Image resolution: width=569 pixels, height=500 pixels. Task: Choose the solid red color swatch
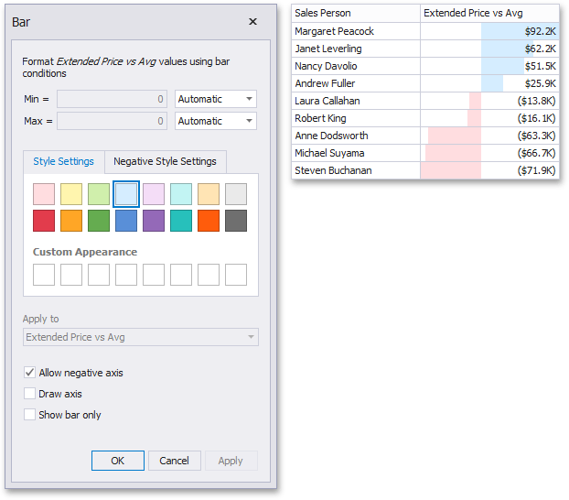pyautogui.click(x=44, y=221)
